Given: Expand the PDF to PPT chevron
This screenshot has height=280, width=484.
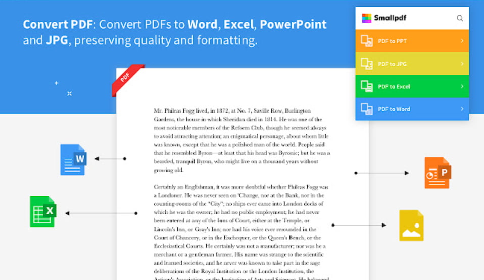Looking at the screenshot, I should point(462,41).
